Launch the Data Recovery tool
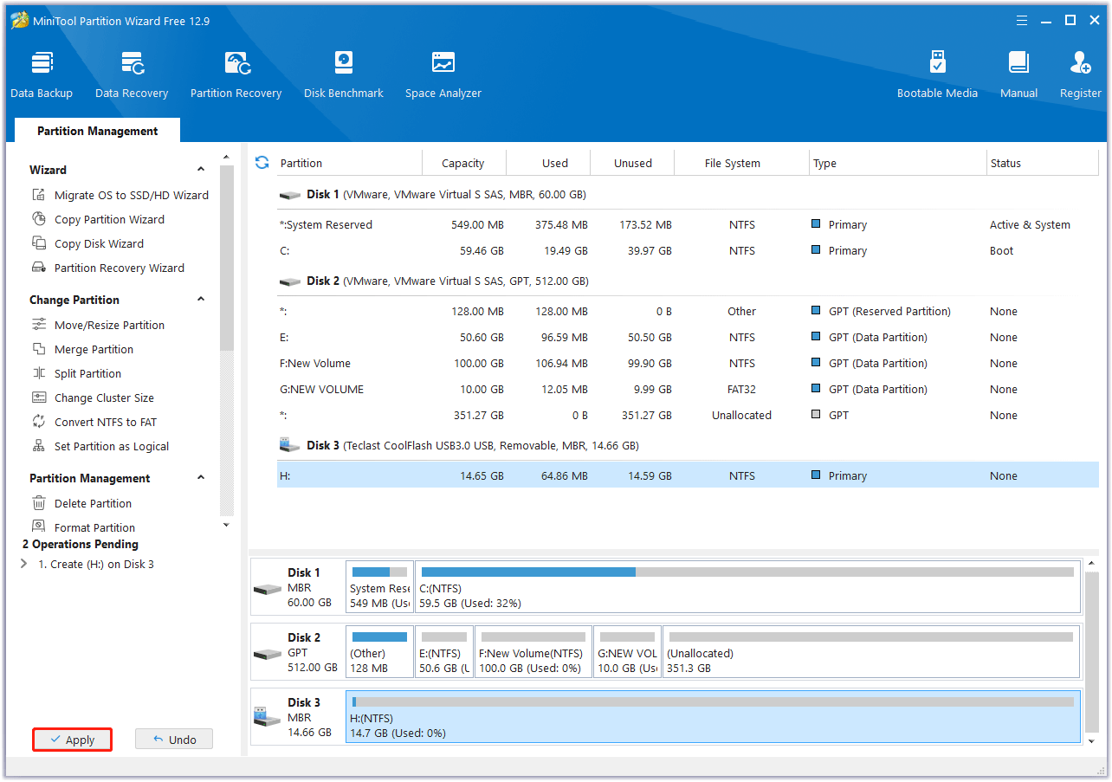 (x=132, y=74)
